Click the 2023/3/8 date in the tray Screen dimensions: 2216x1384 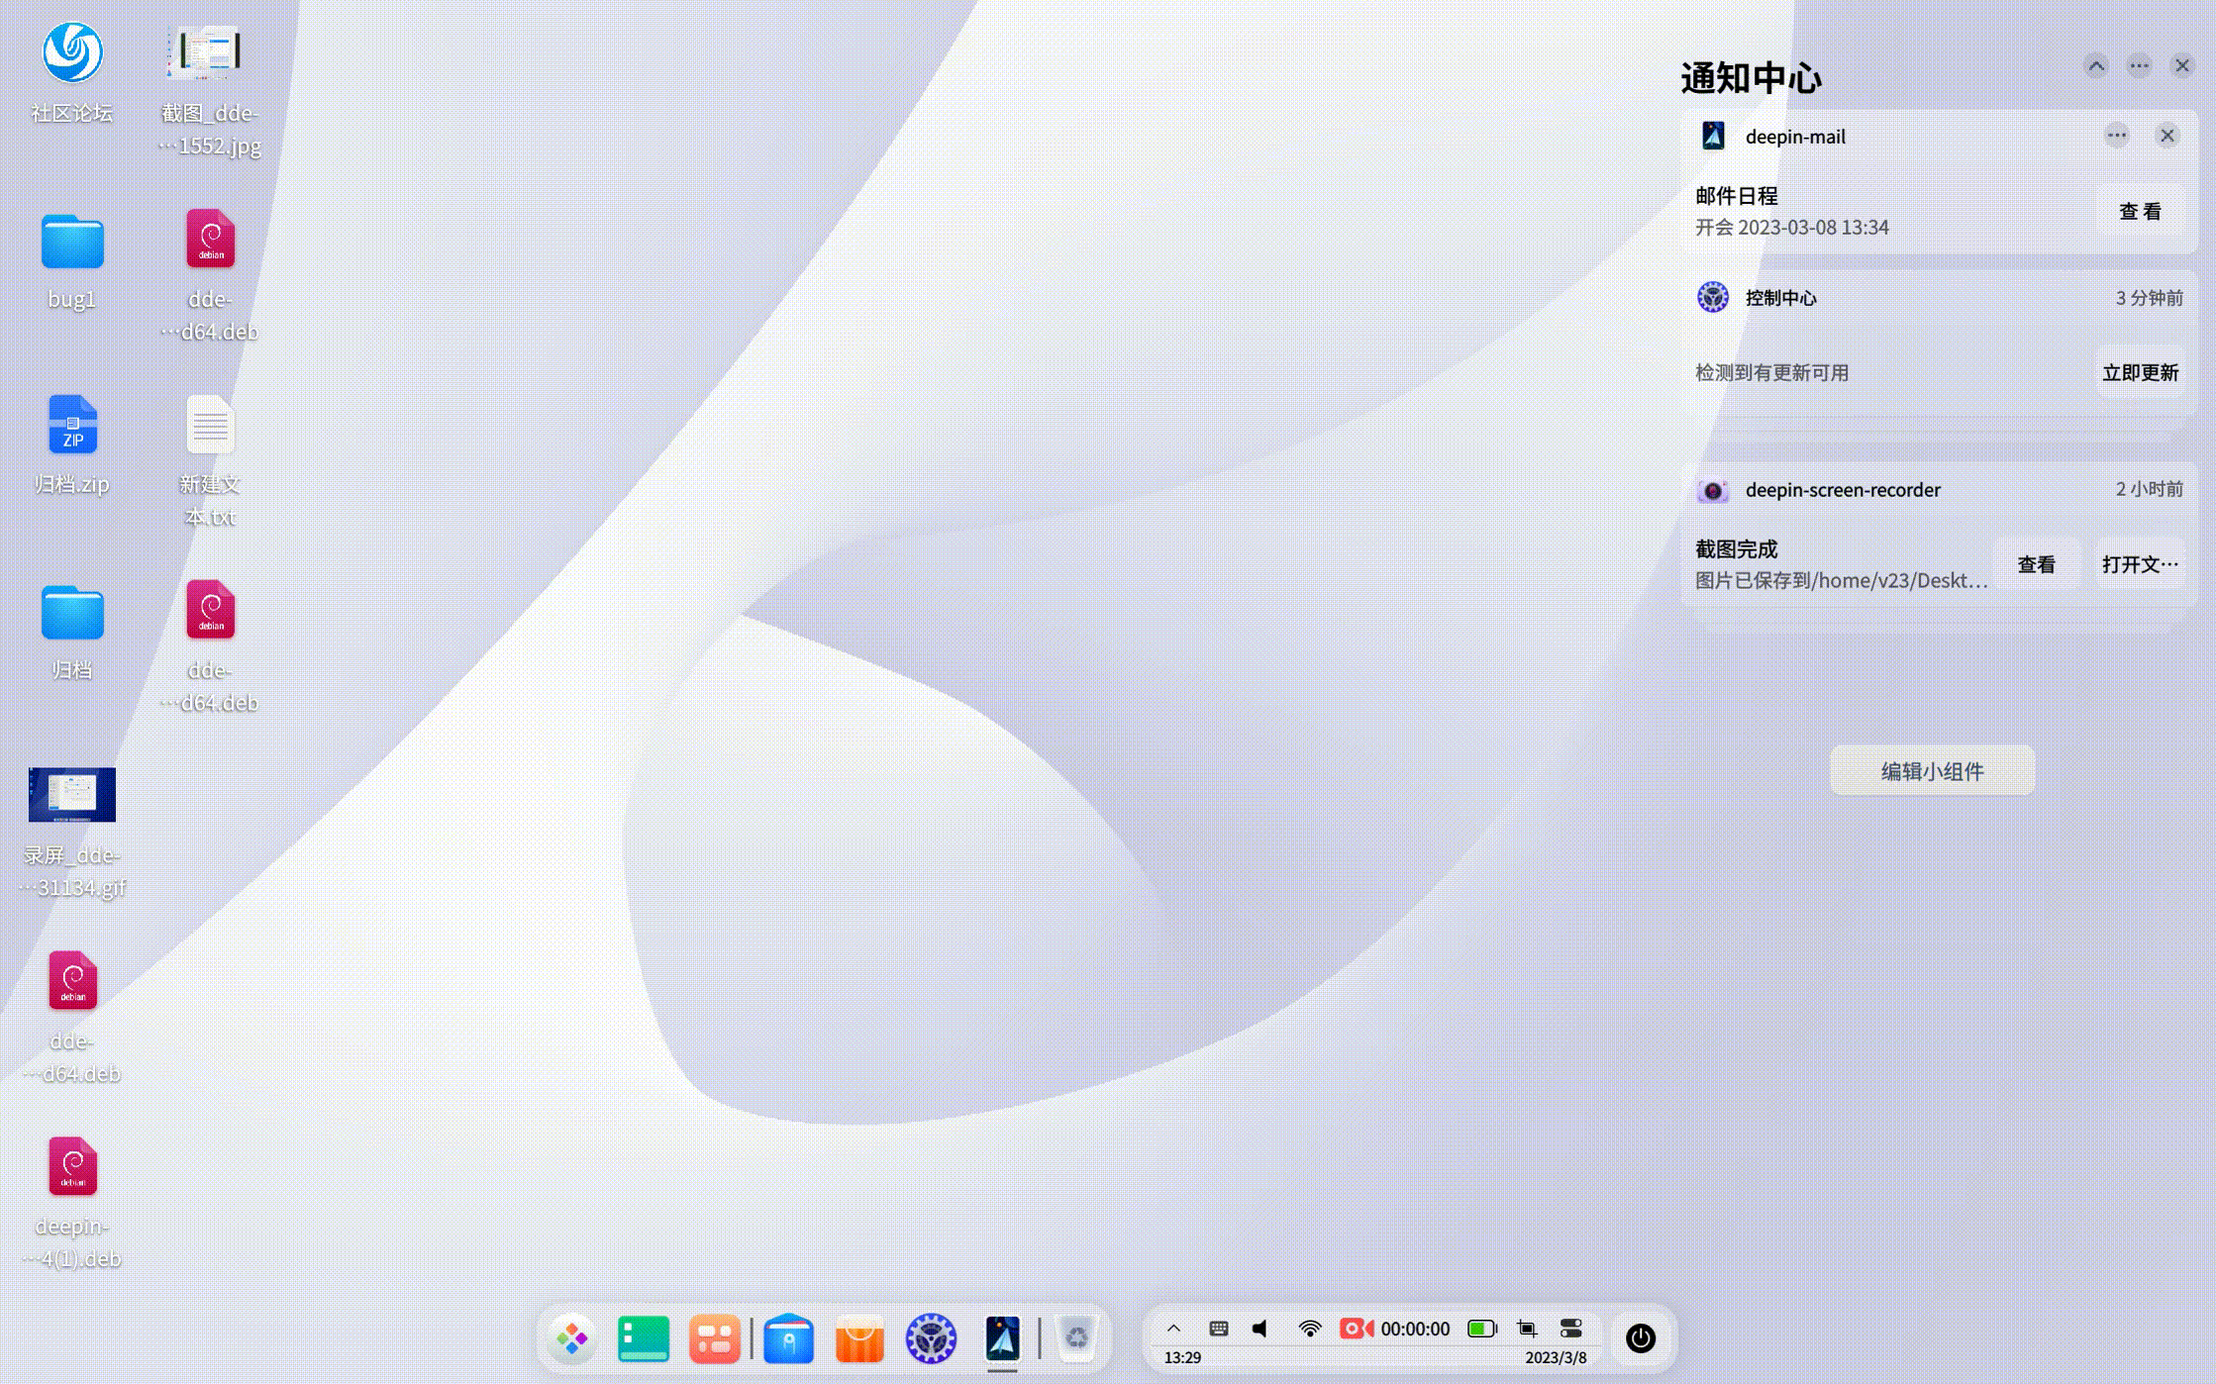[x=1556, y=1357]
